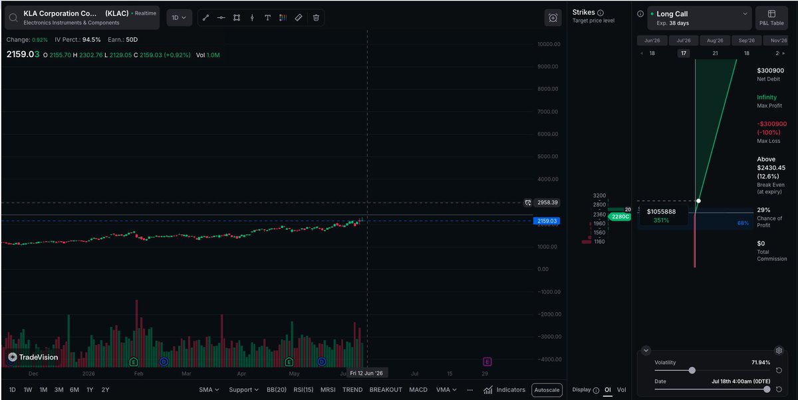
Task: Set chart range to 3M
Action: [x=59, y=390]
